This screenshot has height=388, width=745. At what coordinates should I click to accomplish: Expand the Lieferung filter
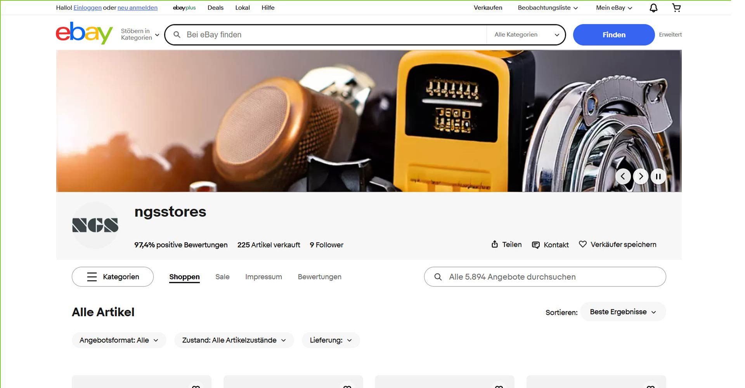[331, 340]
